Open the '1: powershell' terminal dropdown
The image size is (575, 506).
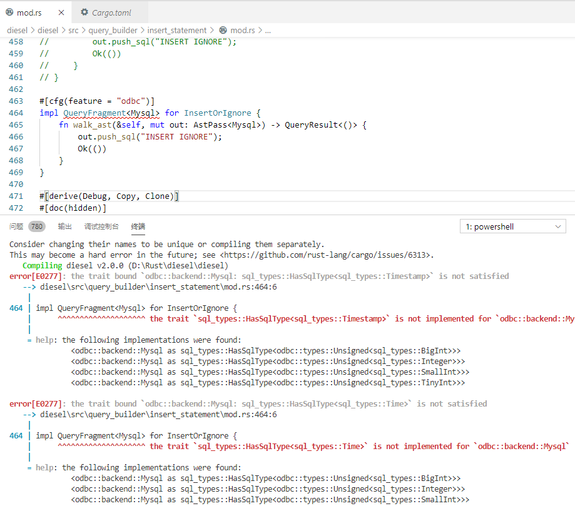tap(512, 226)
